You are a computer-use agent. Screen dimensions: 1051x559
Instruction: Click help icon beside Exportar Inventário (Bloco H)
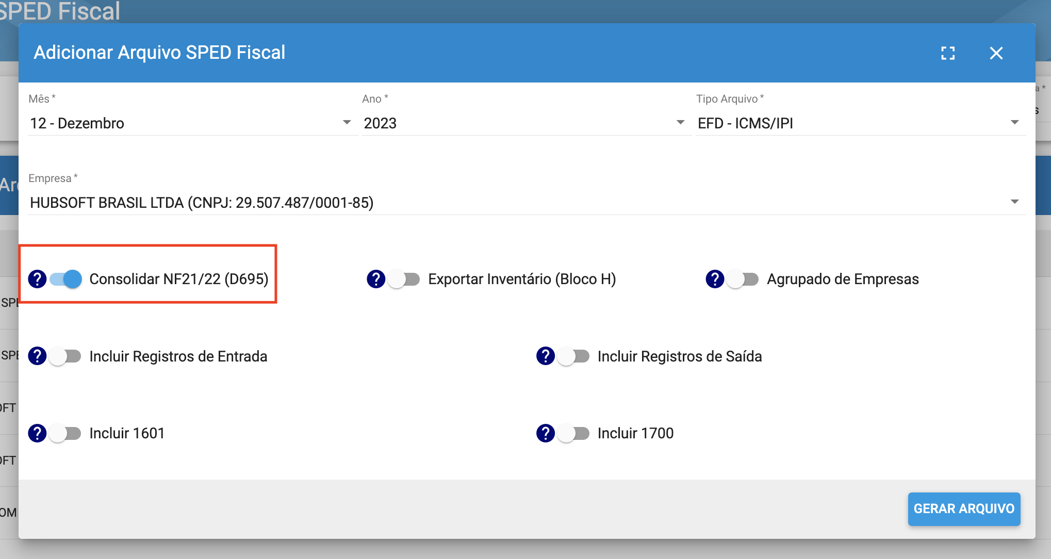(x=376, y=279)
